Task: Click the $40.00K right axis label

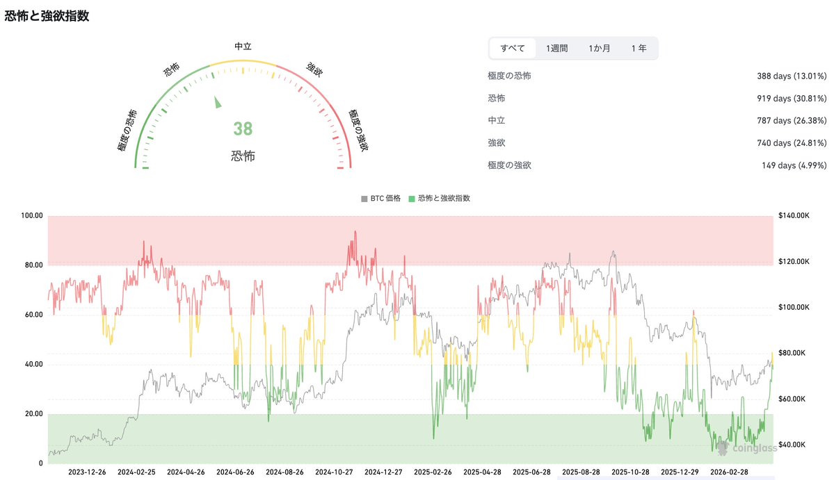Action: point(792,445)
